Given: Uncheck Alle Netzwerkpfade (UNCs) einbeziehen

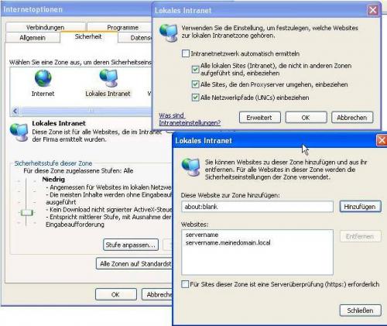Looking at the screenshot, I should [x=195, y=98].
